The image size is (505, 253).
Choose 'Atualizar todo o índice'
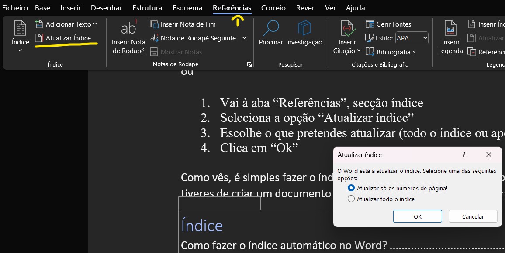(351, 199)
